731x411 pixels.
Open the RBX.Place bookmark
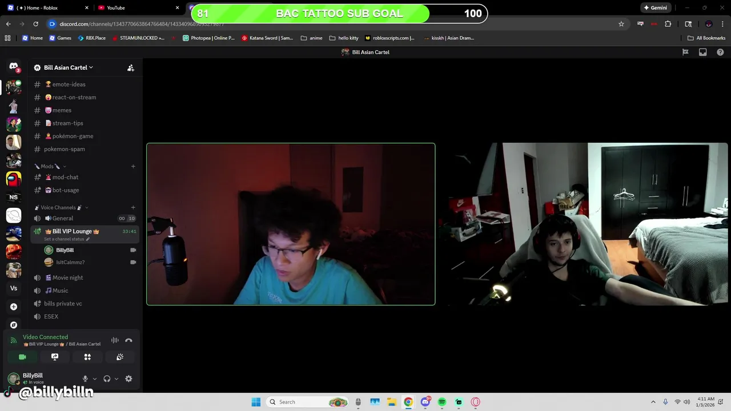tap(91, 38)
